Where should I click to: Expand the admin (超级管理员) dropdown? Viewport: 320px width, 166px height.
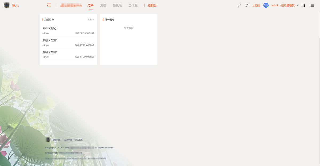coord(285,5)
